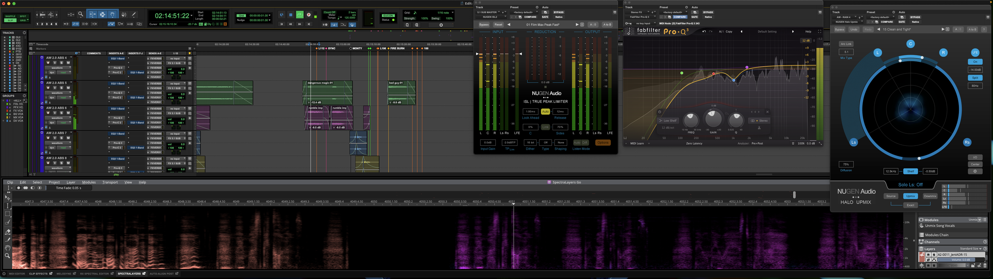Click the transport Record button

(309, 15)
